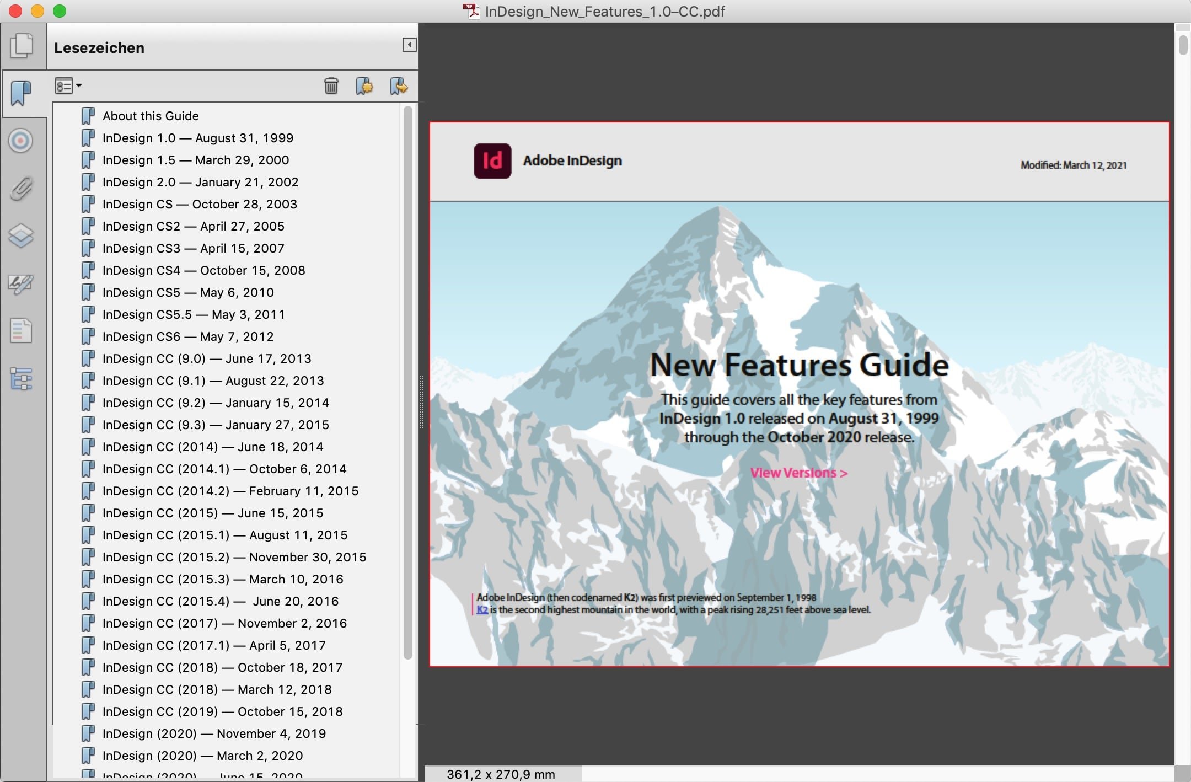Open bookmark InDesign CC (9.1) — August 22, 2013
The image size is (1191, 782).
tap(213, 381)
